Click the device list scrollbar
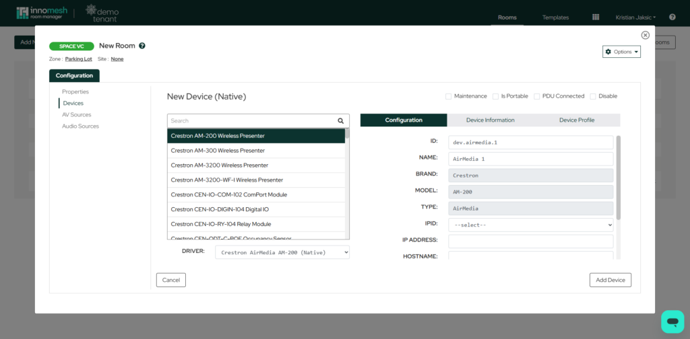This screenshot has width=690, height=339. (x=347, y=182)
